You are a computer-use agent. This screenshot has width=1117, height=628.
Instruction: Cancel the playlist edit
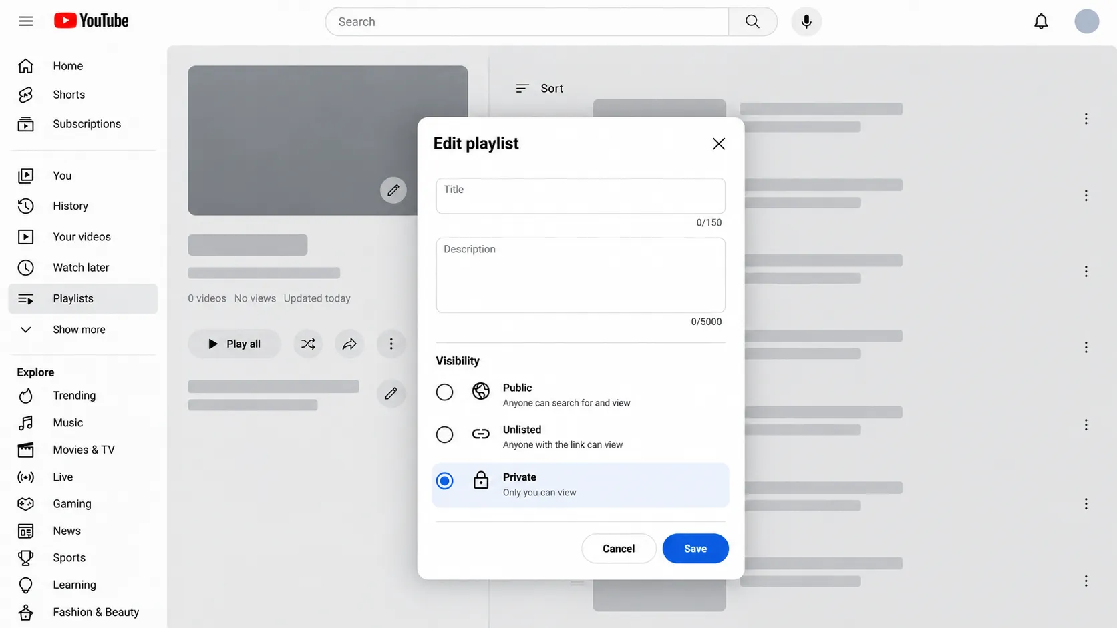(x=619, y=548)
